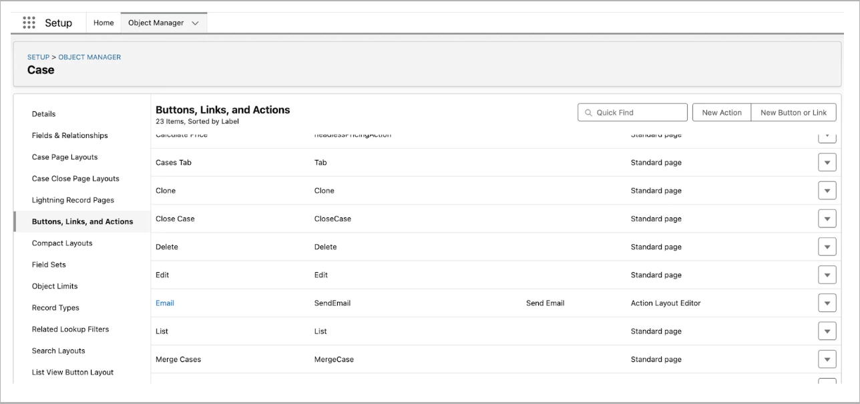The image size is (860, 404).
Task: Open the action menu for the Clone row
Action: pos(827,190)
